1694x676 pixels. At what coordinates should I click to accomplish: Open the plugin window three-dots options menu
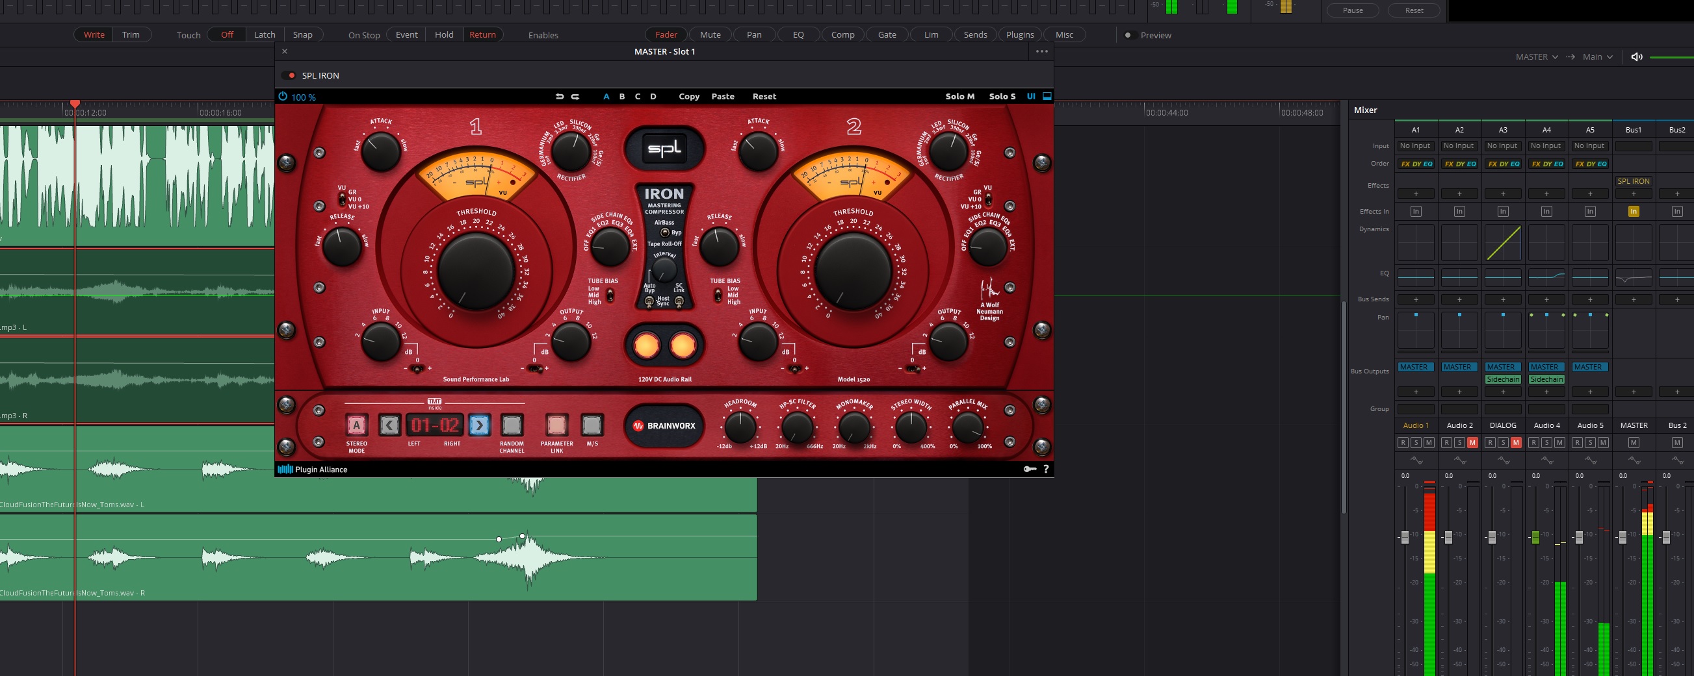click(1041, 51)
